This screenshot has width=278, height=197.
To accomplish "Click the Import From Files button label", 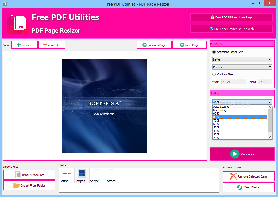I will click(x=33, y=175).
